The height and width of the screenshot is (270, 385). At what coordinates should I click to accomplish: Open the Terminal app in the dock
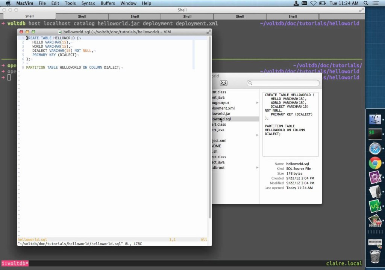[x=375, y=133]
